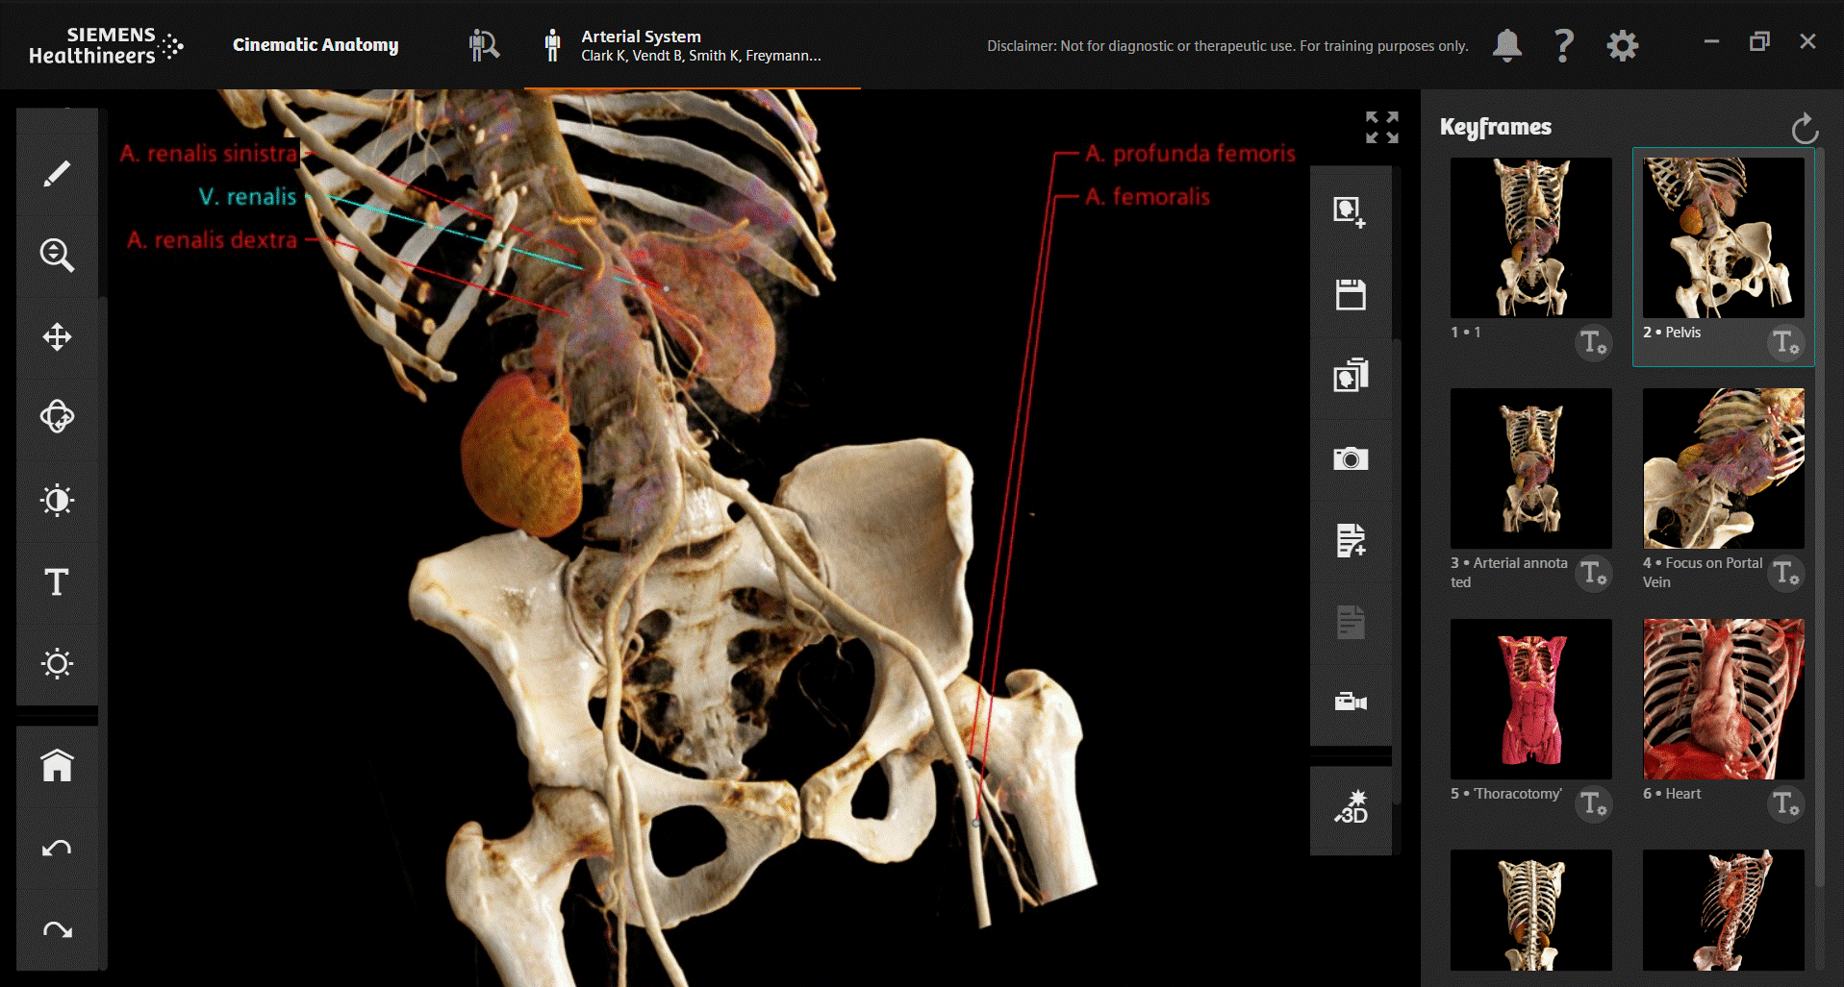The width and height of the screenshot is (1844, 987).
Task: Record video with camcorder icon
Action: [x=1351, y=702]
